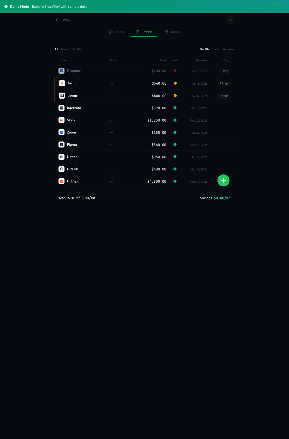The width and height of the screenshot is (289, 439).
Task: Click the Renewal column header
Action: click(202, 60)
